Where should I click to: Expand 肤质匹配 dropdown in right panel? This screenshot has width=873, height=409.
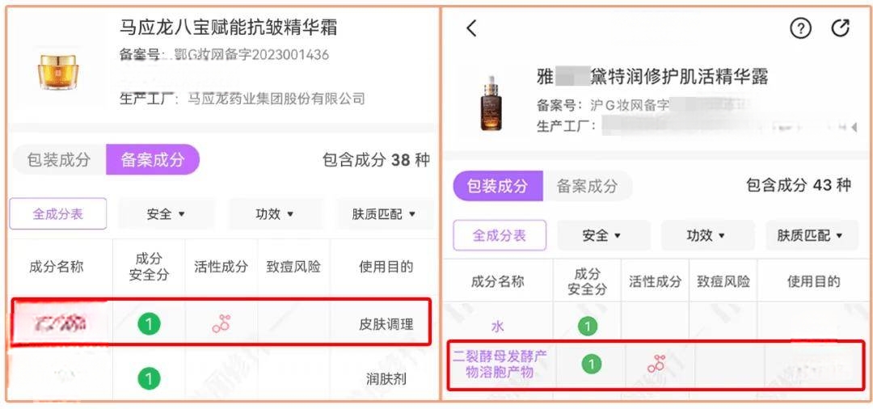810,235
